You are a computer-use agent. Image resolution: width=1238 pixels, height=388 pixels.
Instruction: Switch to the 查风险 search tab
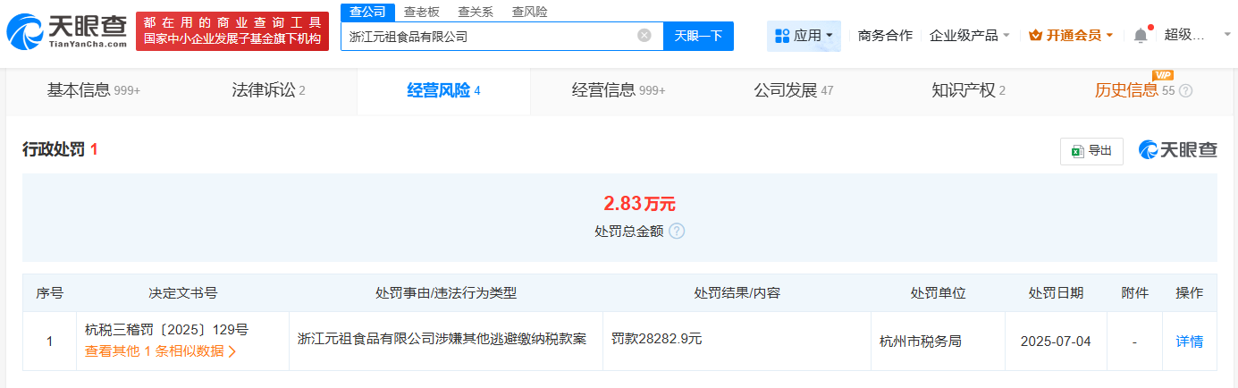click(529, 12)
